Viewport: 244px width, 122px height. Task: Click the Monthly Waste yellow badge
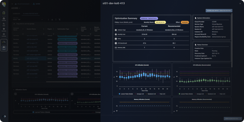(160, 22)
